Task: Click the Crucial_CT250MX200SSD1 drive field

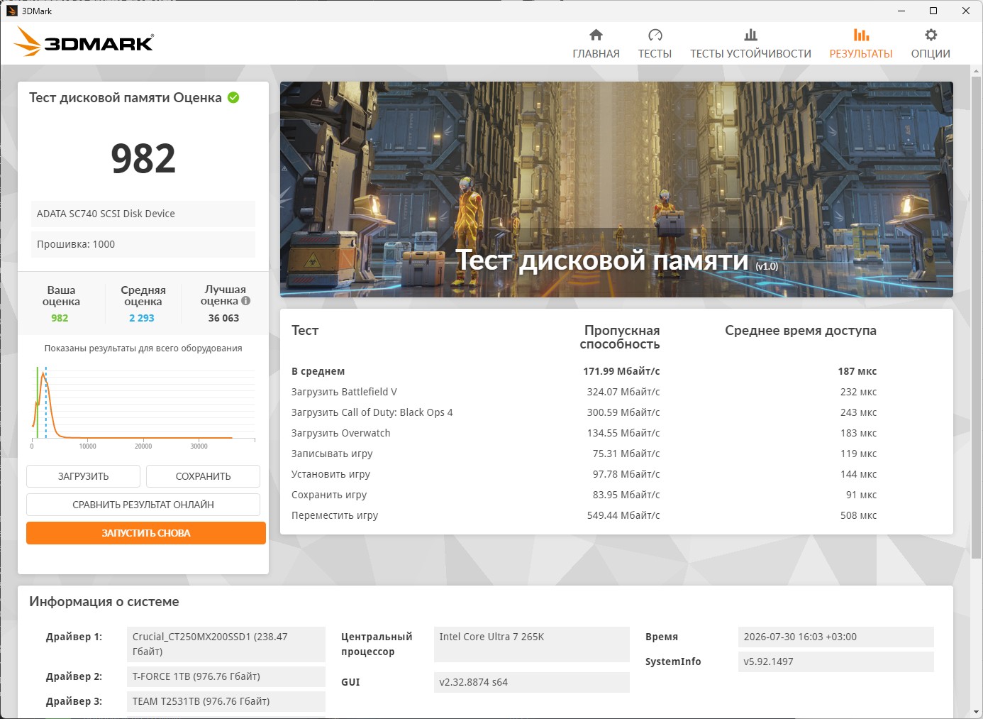Action: tap(226, 644)
